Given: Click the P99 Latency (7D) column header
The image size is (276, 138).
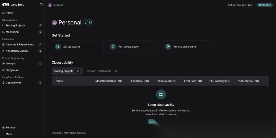Looking at the screenshot, I should click(248, 81).
